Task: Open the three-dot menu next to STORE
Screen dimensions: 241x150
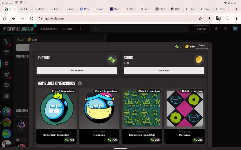Action: pyautogui.click(x=80, y=29)
